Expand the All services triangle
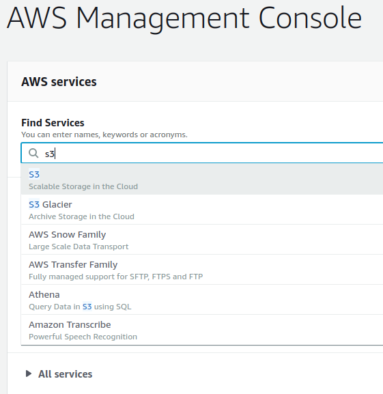 [x=29, y=374]
